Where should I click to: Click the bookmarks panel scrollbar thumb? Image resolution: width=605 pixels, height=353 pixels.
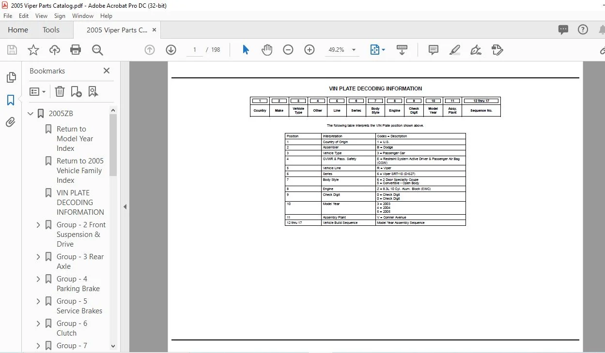113,145
